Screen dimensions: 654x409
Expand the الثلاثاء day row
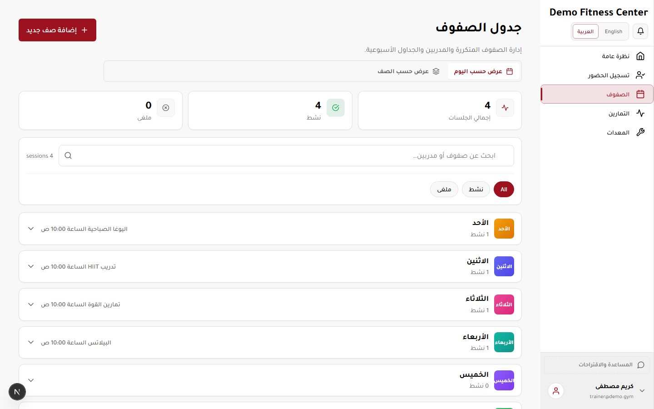coord(31,304)
